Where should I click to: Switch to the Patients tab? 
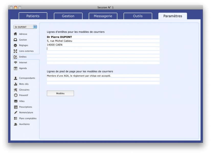(33, 16)
